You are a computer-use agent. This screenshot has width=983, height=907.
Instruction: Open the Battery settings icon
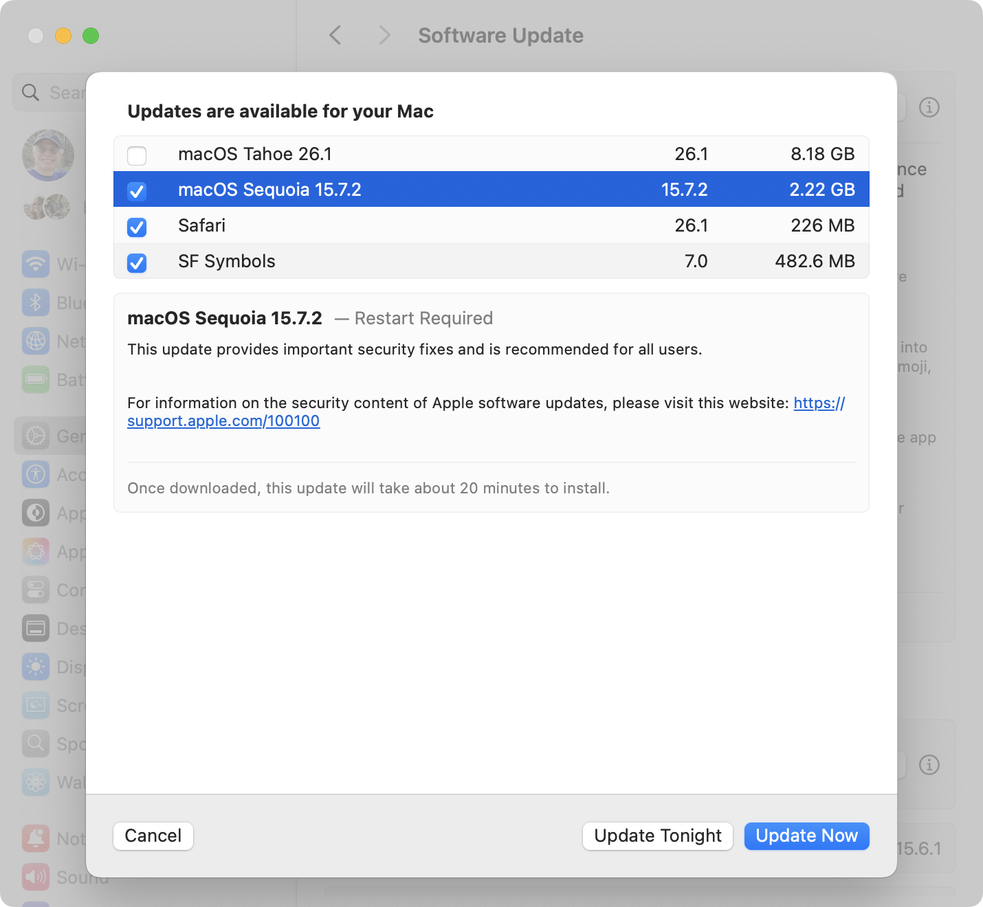pyautogui.click(x=36, y=379)
